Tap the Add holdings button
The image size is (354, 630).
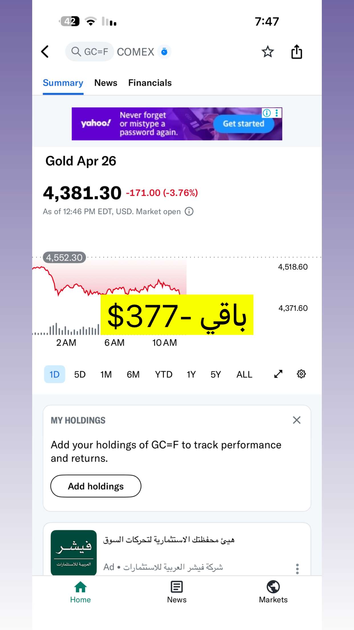tap(96, 486)
